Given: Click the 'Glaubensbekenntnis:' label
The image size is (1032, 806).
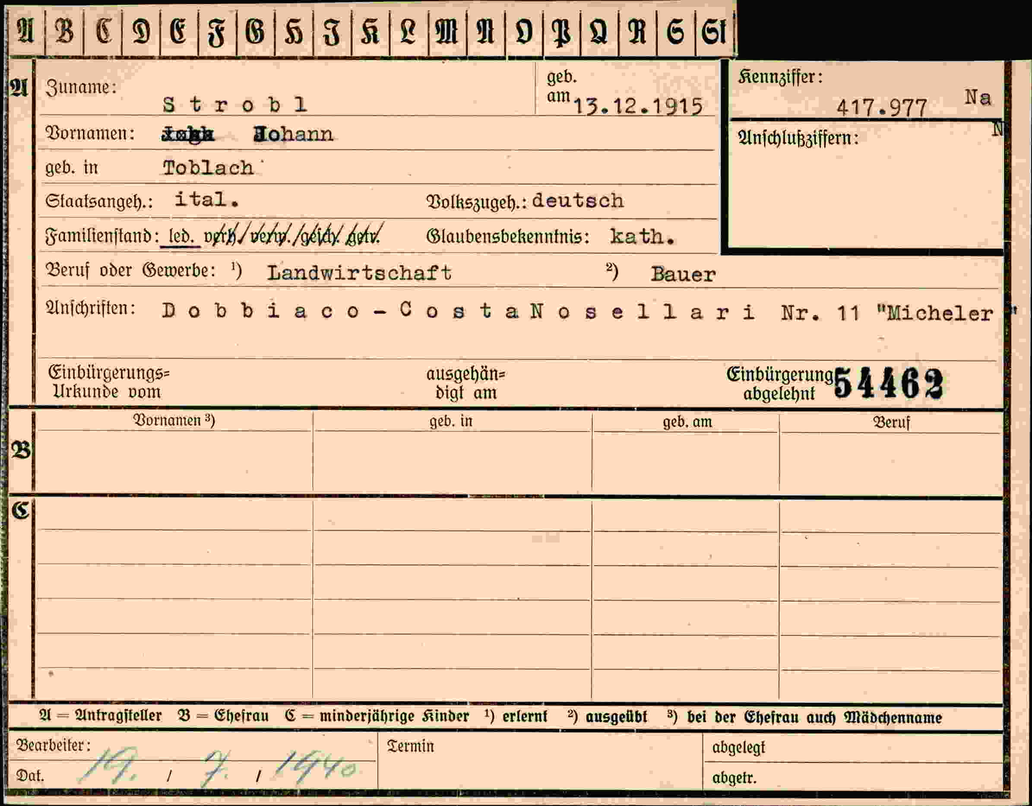Looking at the screenshot, I should (507, 237).
